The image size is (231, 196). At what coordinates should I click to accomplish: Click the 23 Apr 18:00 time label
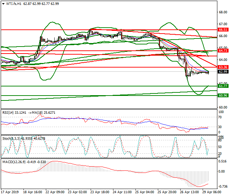click(100, 192)
